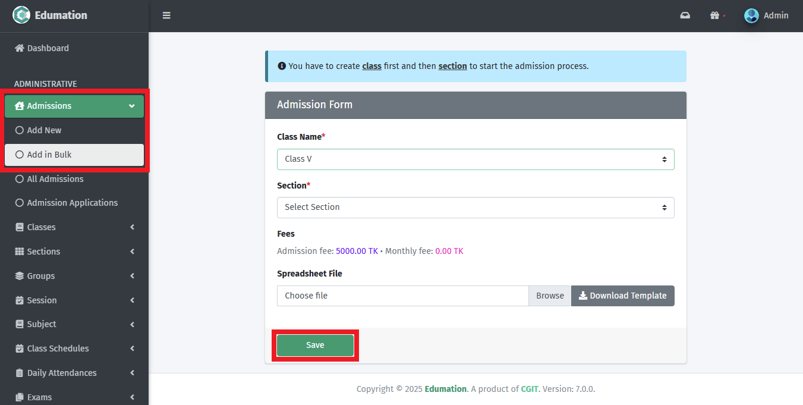This screenshot has height=405, width=803.
Task: Open the Admin profile avatar
Action: click(x=751, y=15)
